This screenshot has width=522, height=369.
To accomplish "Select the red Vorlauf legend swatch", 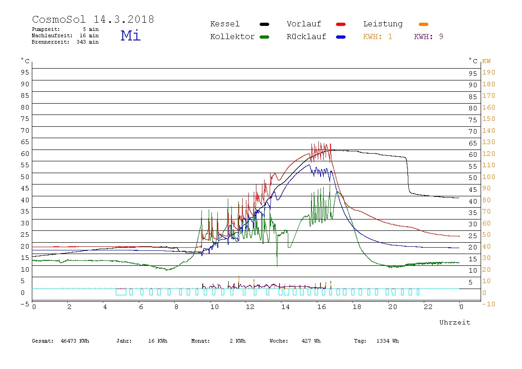I will tap(341, 24).
